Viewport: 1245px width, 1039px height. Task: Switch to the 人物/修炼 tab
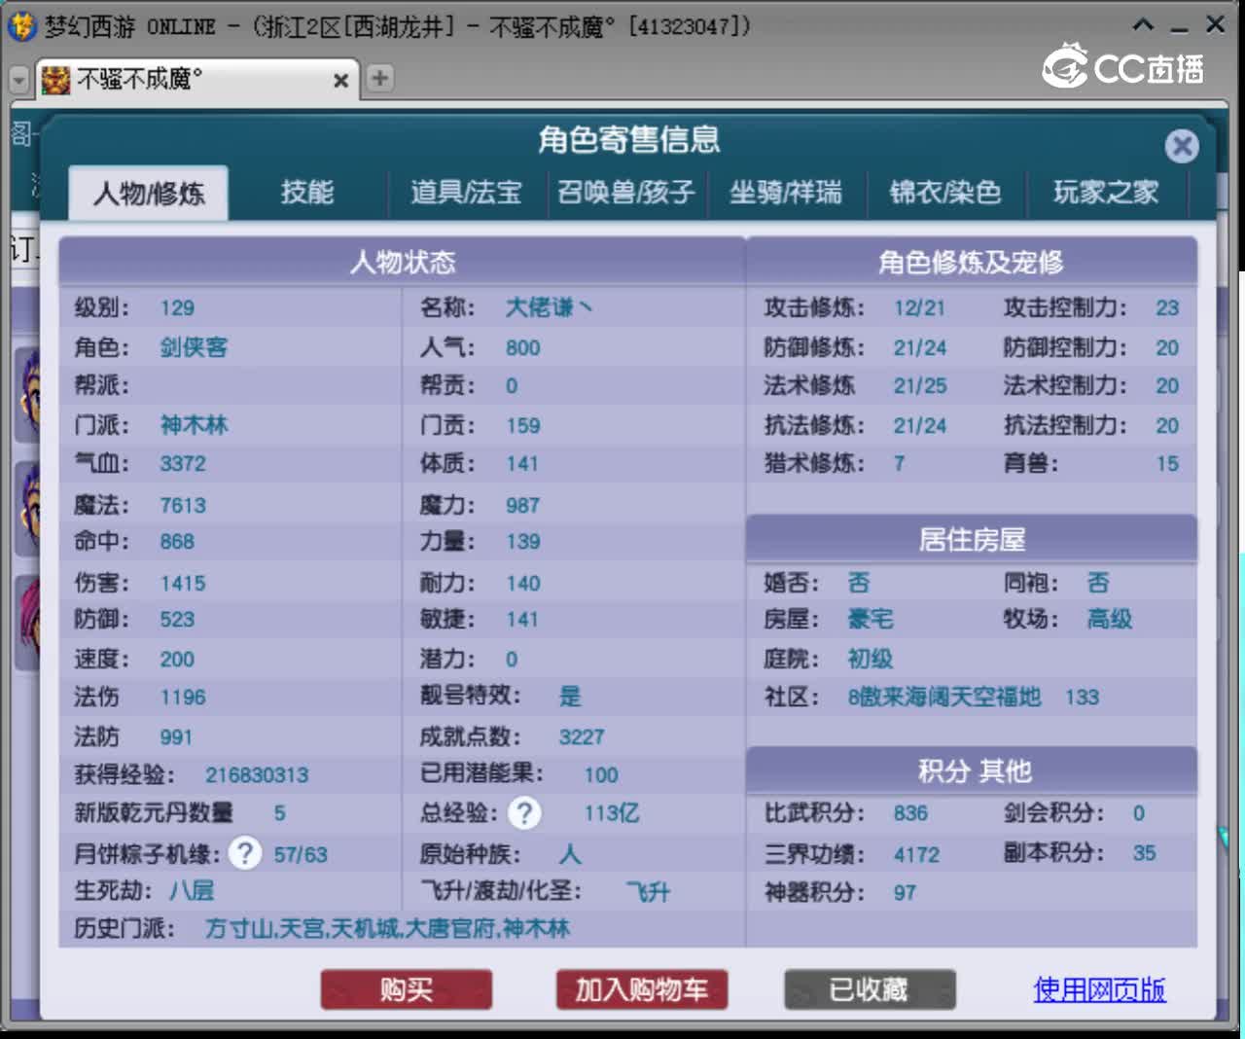[149, 193]
